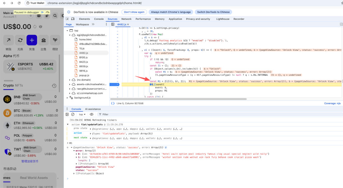Click 'Switch DevTools to Chinese' button
This screenshot has width=343, height=188.
pyautogui.click(x=213, y=12)
